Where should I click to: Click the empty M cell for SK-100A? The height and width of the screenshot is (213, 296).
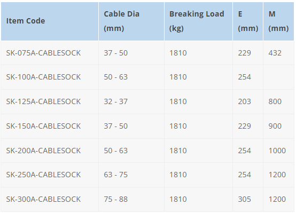[x=278, y=77]
